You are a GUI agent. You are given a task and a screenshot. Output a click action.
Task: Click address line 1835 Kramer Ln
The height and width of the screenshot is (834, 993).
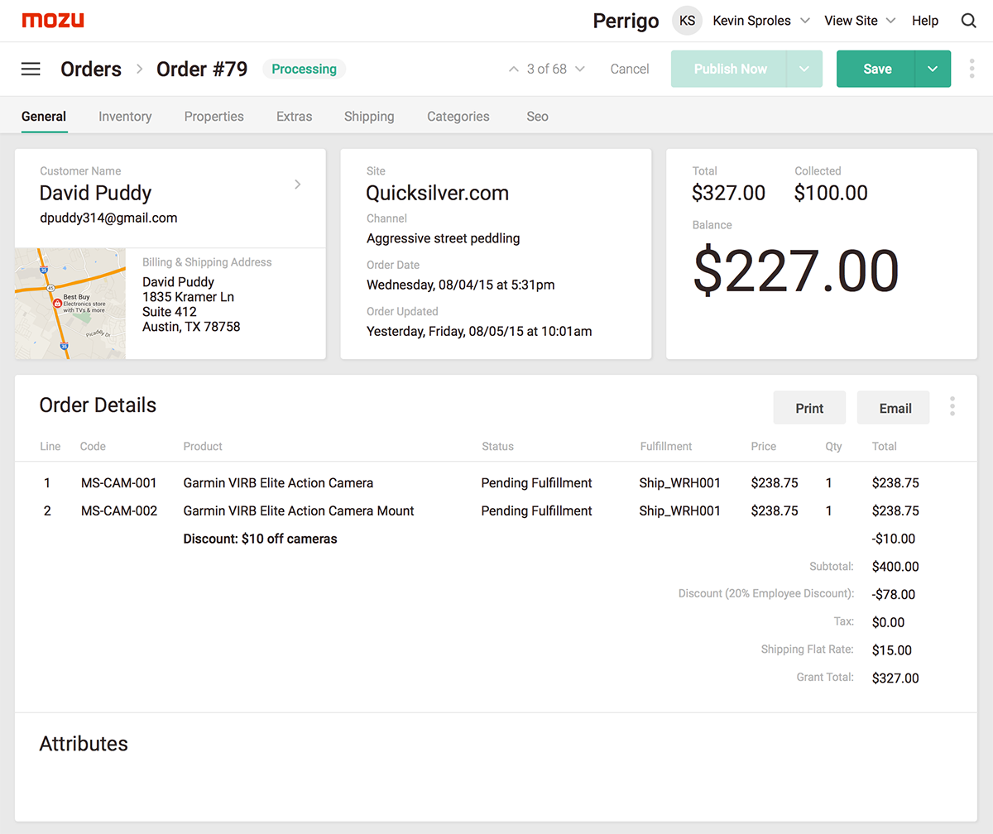[188, 297]
